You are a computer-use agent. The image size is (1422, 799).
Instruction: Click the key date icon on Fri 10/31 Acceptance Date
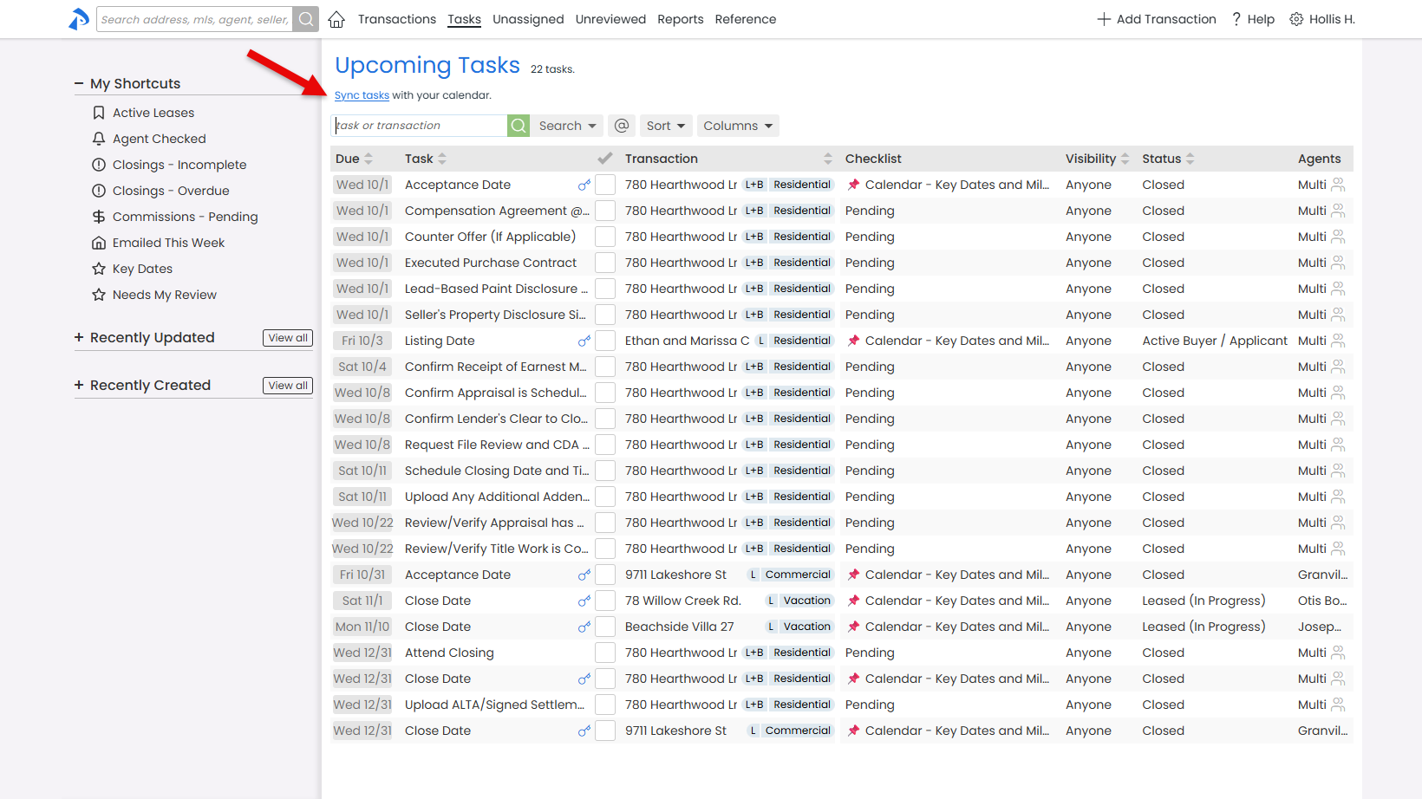pos(584,575)
